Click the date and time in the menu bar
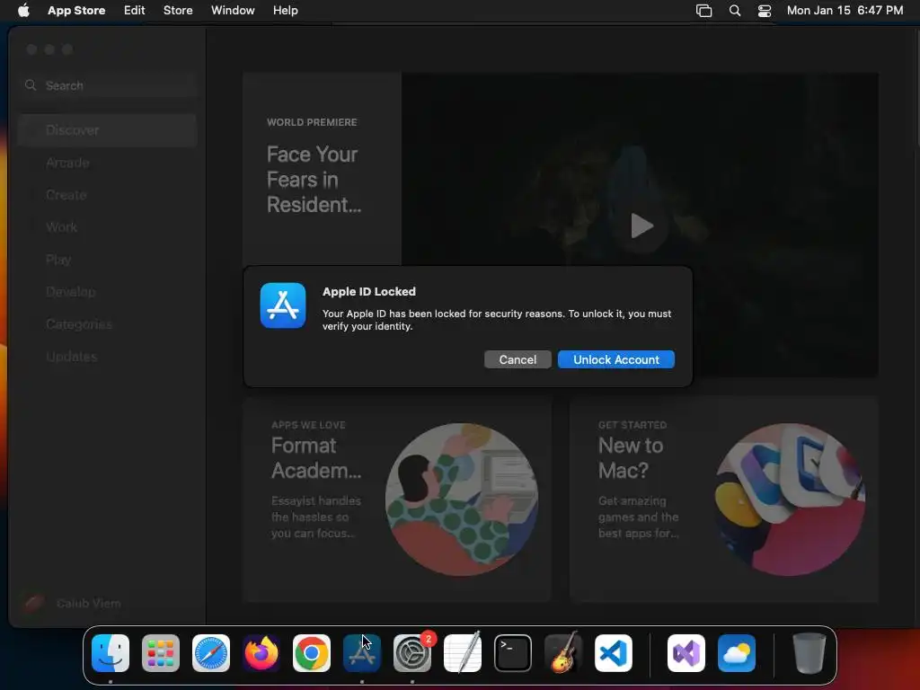The image size is (920, 690). (845, 10)
